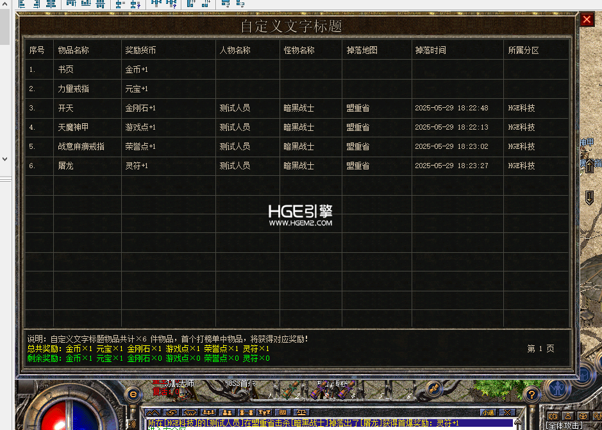Viewport: 602px width, 430px height.
Task: Click the align bottom edges toolbar icon
Action: coord(86,3)
